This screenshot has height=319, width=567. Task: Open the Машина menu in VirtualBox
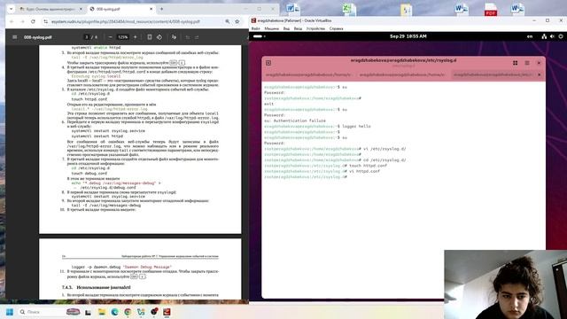[272, 28]
